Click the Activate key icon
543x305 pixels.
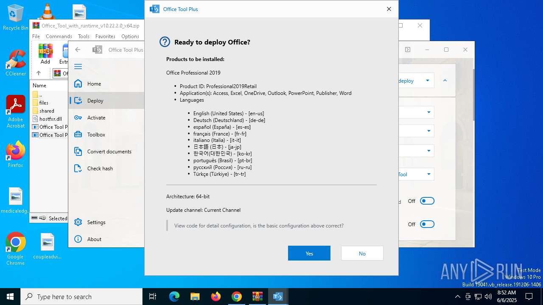click(x=78, y=118)
